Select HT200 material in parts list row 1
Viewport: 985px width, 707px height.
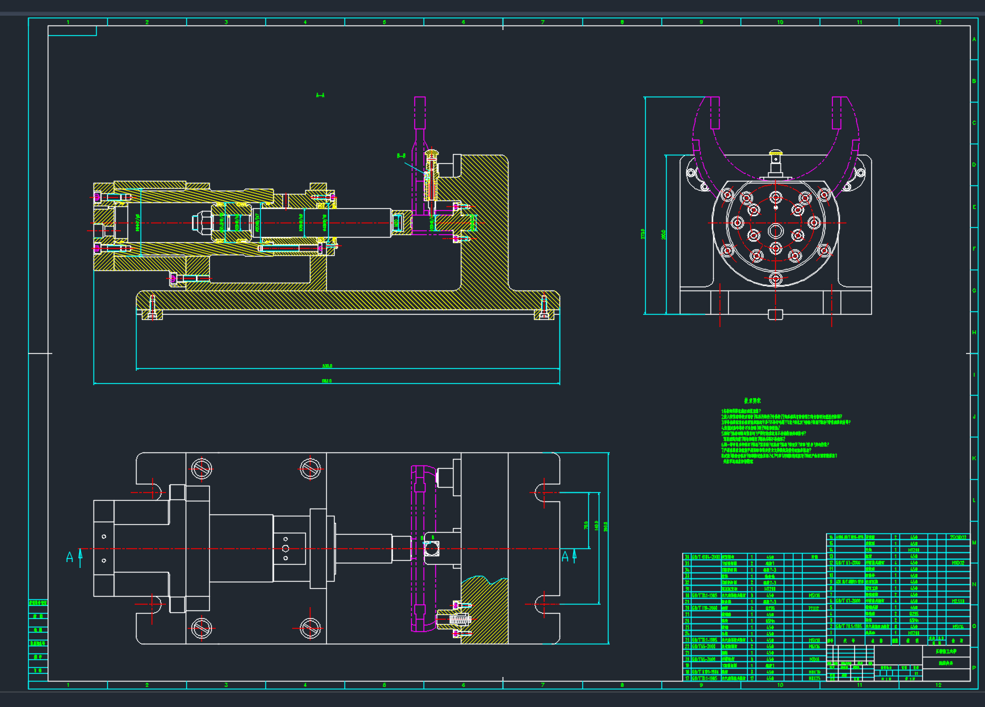click(914, 633)
